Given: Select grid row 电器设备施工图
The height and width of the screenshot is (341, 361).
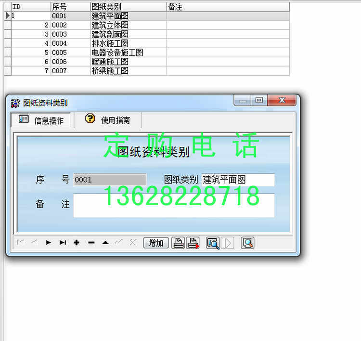Looking at the screenshot, I should [147, 52].
